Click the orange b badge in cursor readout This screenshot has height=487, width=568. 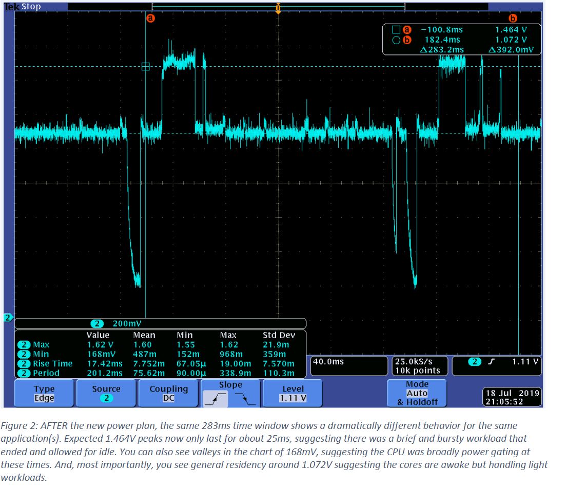point(407,40)
